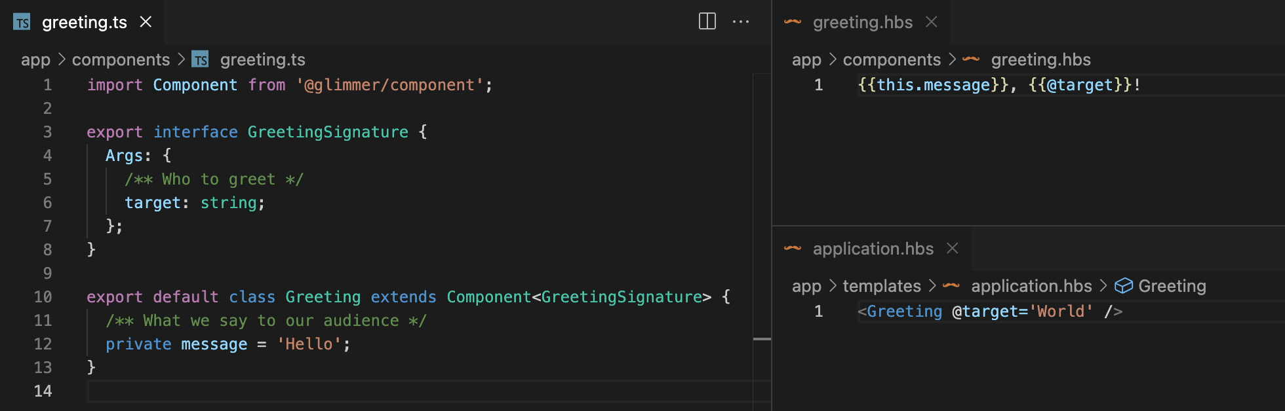Click Handlebars icon in application.hbs breadcrumb
1285x411 pixels.
click(951, 286)
